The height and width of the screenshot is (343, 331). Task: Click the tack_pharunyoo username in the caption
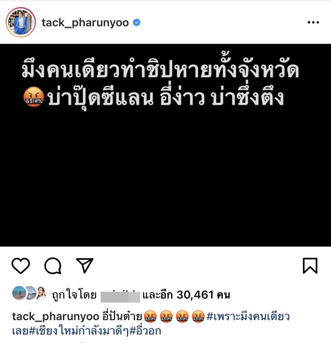coord(55,317)
